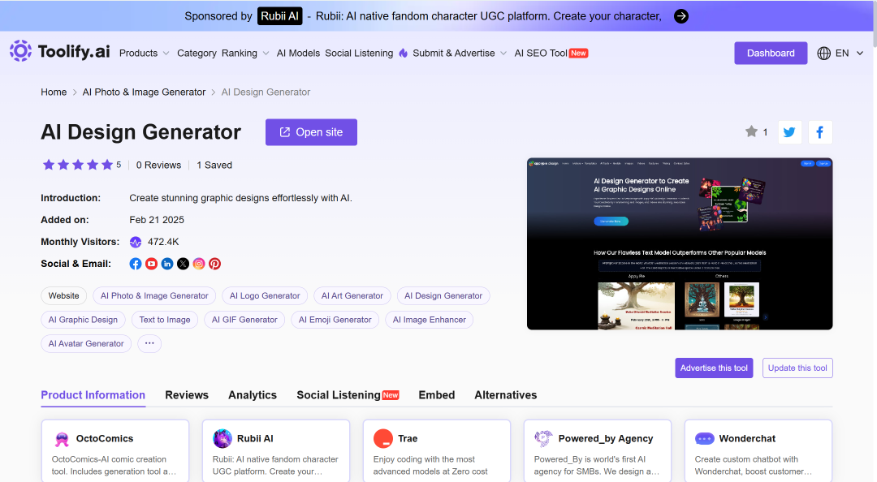Image resolution: width=877 pixels, height=482 pixels.
Task: Click the Trae card icon
Action: [383, 438]
